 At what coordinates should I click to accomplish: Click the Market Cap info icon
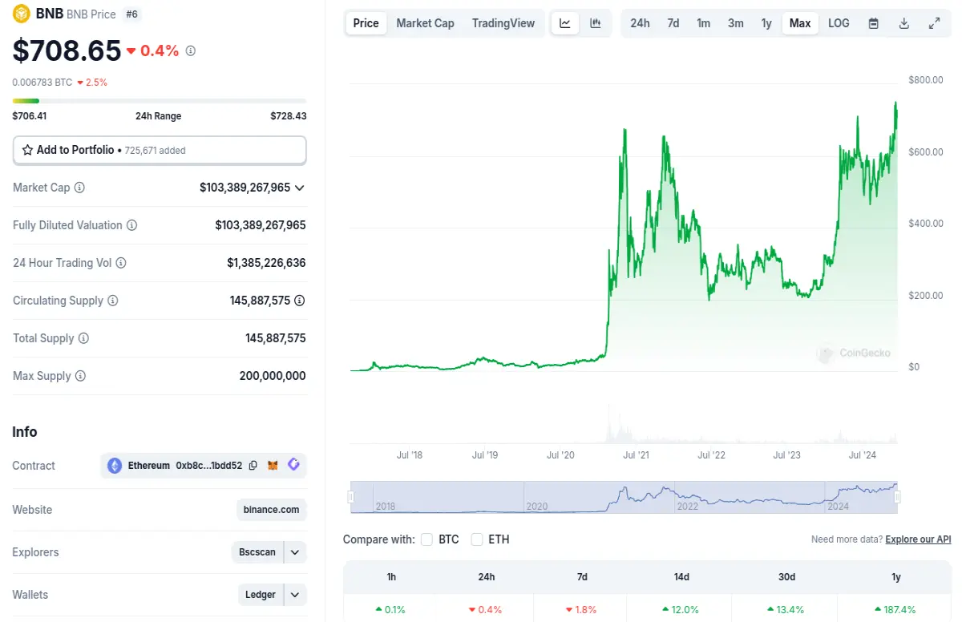[79, 188]
